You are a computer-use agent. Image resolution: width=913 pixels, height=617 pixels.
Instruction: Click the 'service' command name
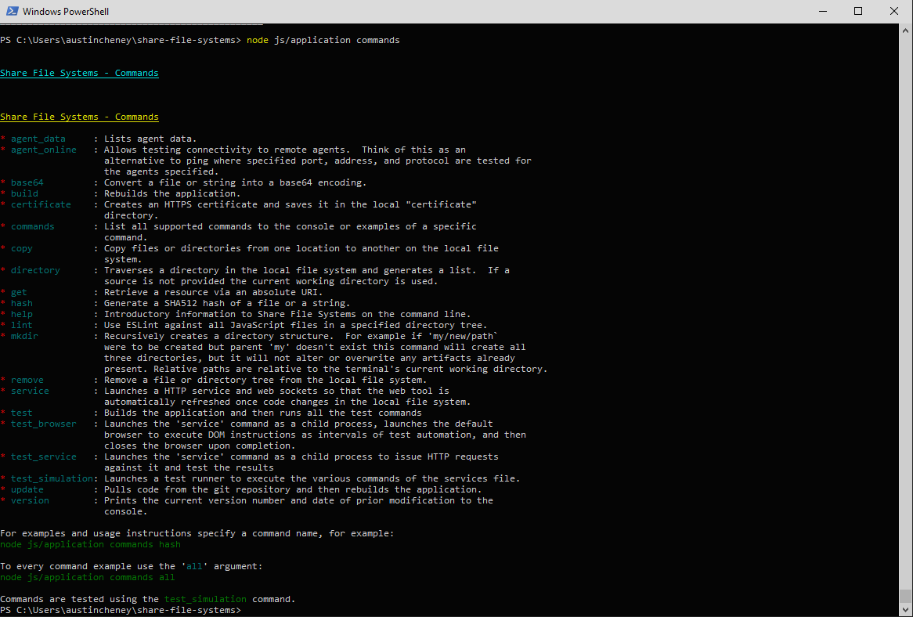click(x=30, y=391)
